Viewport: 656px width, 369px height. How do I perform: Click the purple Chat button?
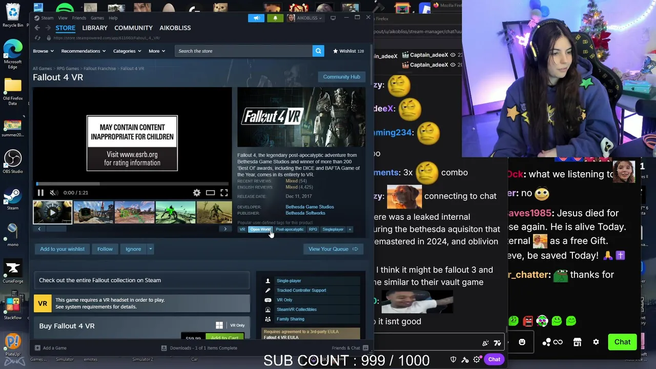(x=494, y=359)
